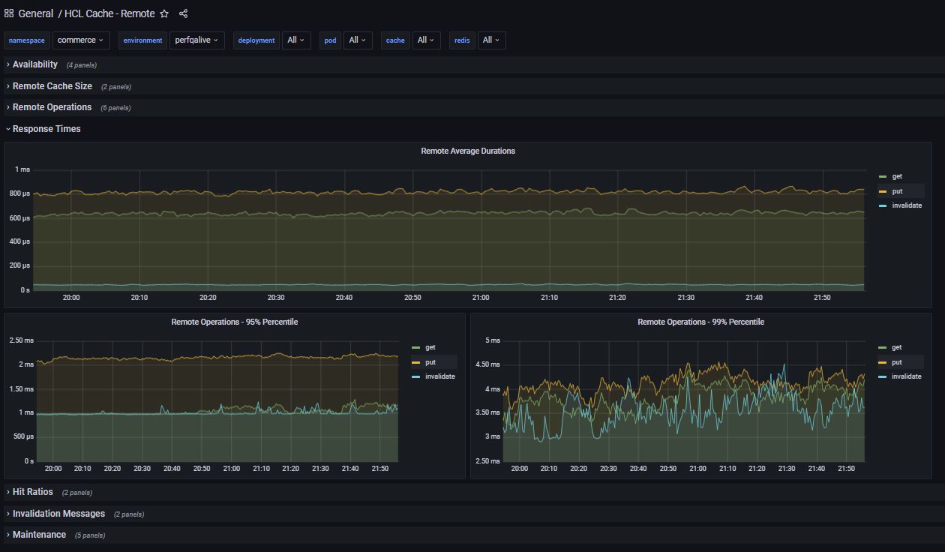Click the share dashboard icon
The height and width of the screenshot is (552, 945).
[x=183, y=13]
